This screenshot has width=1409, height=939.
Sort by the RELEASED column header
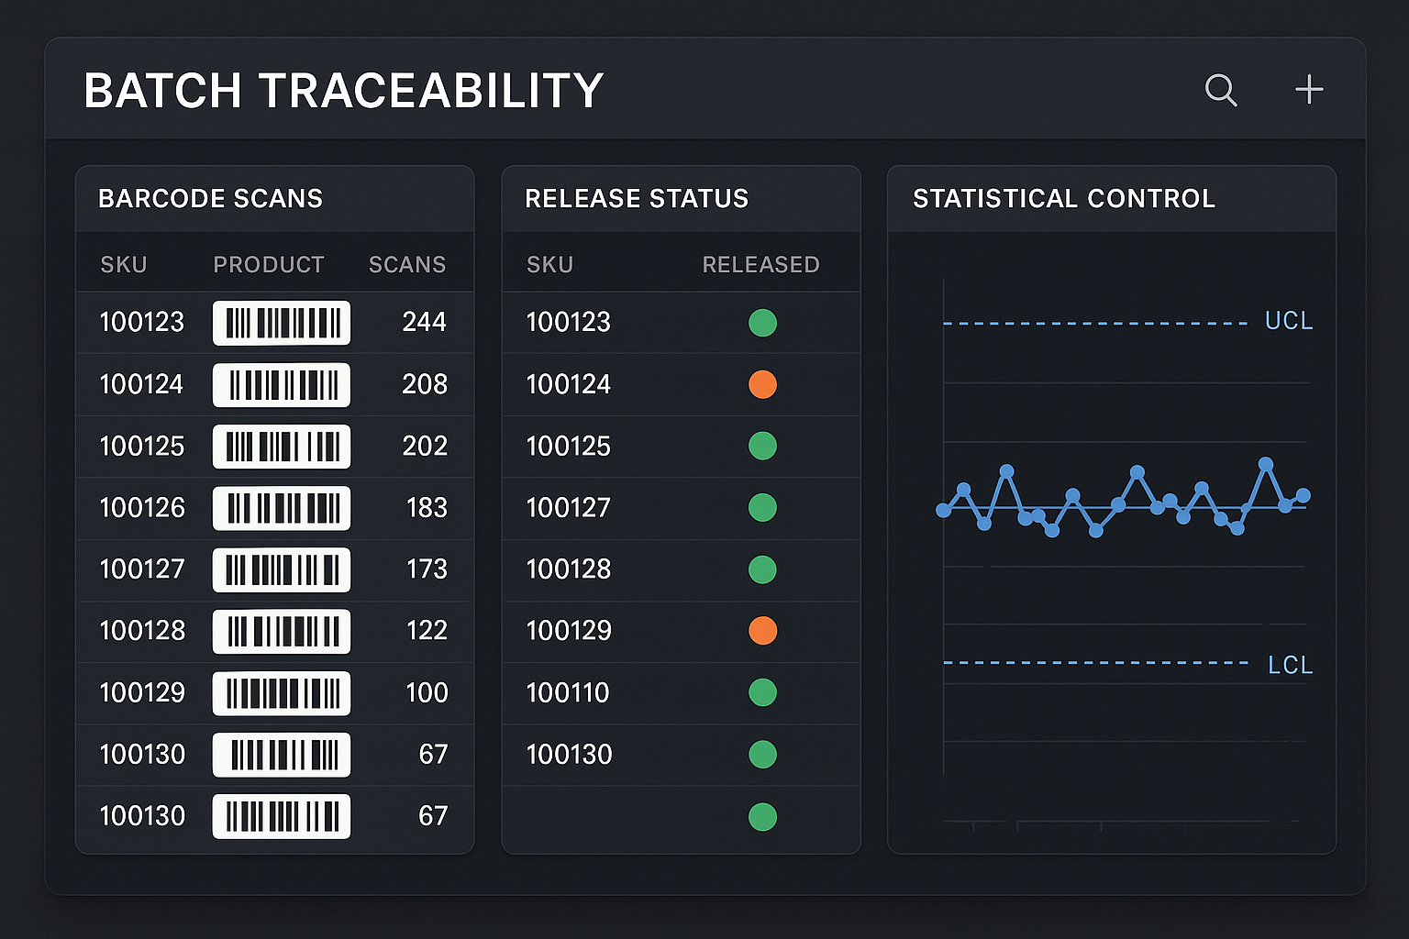[760, 264]
